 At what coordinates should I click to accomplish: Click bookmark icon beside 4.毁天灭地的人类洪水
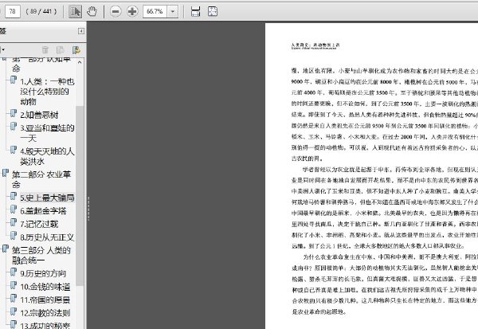(14, 150)
